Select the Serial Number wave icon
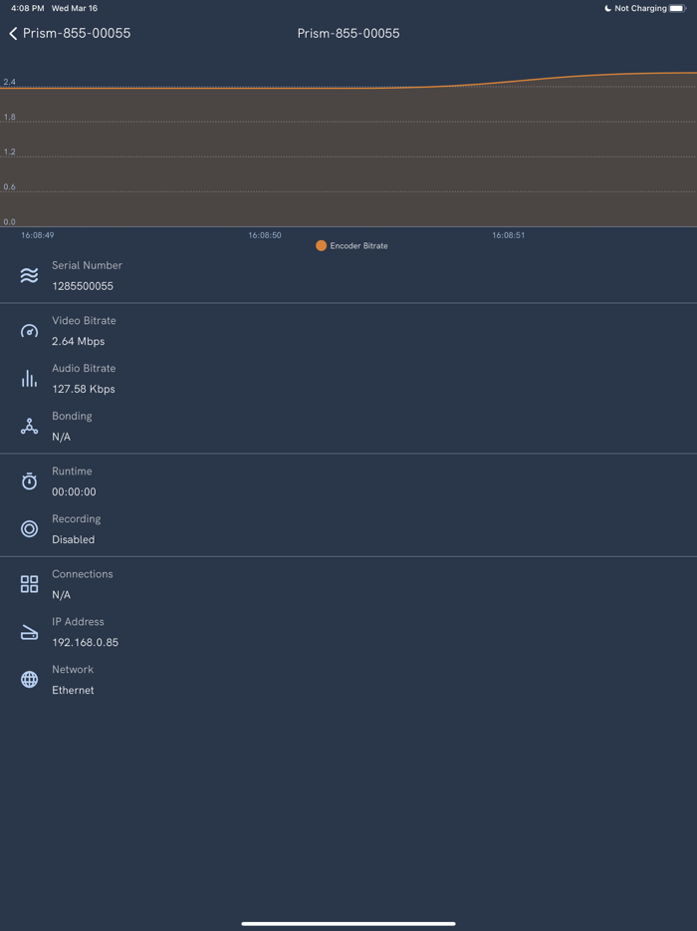Screen dimensions: 697x931 coord(29,275)
